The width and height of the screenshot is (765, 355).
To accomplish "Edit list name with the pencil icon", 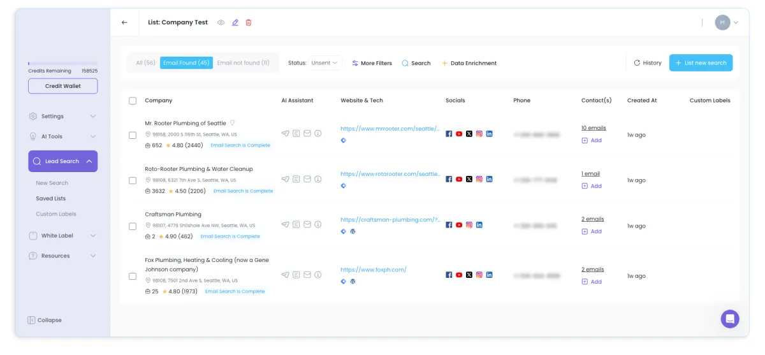I will tap(235, 22).
